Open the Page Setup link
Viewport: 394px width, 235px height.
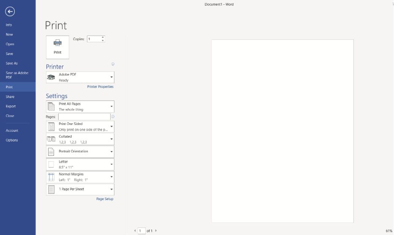(105, 199)
